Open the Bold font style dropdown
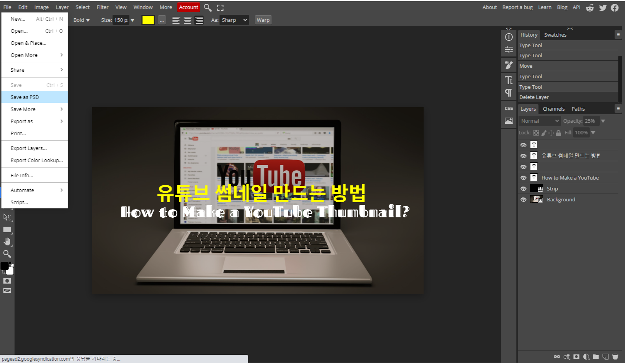The height and width of the screenshot is (363, 625). 82,20
